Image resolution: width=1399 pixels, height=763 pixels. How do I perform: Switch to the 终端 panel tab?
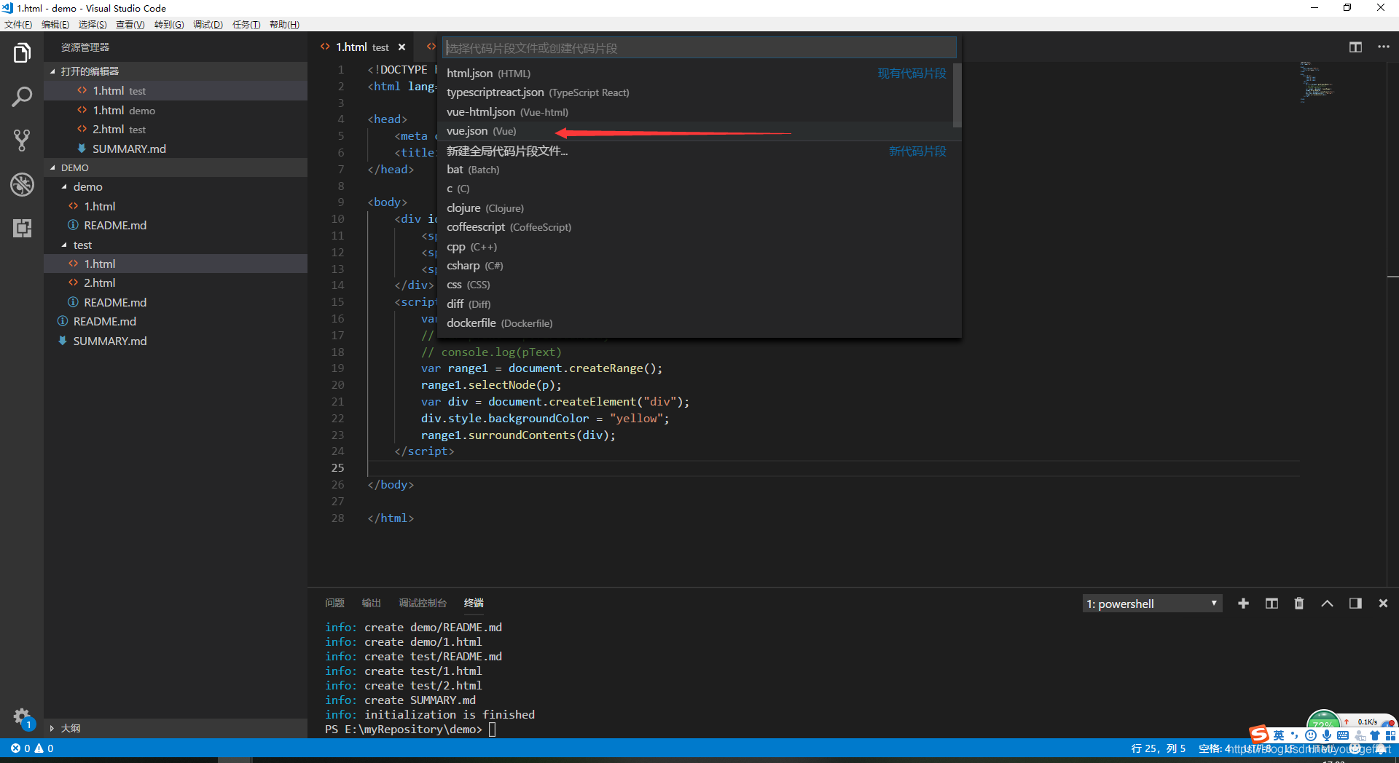pos(474,603)
